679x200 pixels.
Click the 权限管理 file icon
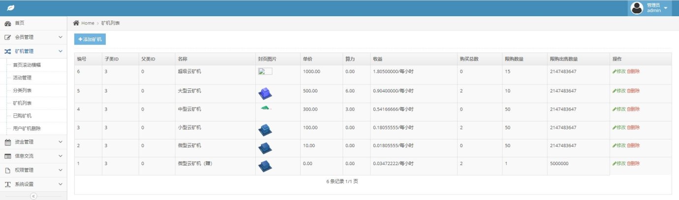[8, 171]
